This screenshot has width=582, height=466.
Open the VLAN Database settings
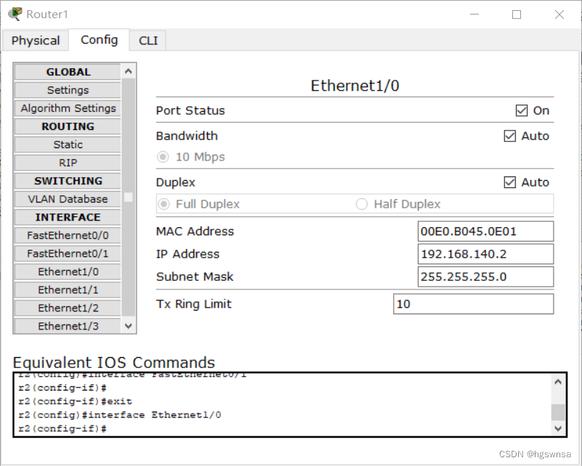(68, 199)
